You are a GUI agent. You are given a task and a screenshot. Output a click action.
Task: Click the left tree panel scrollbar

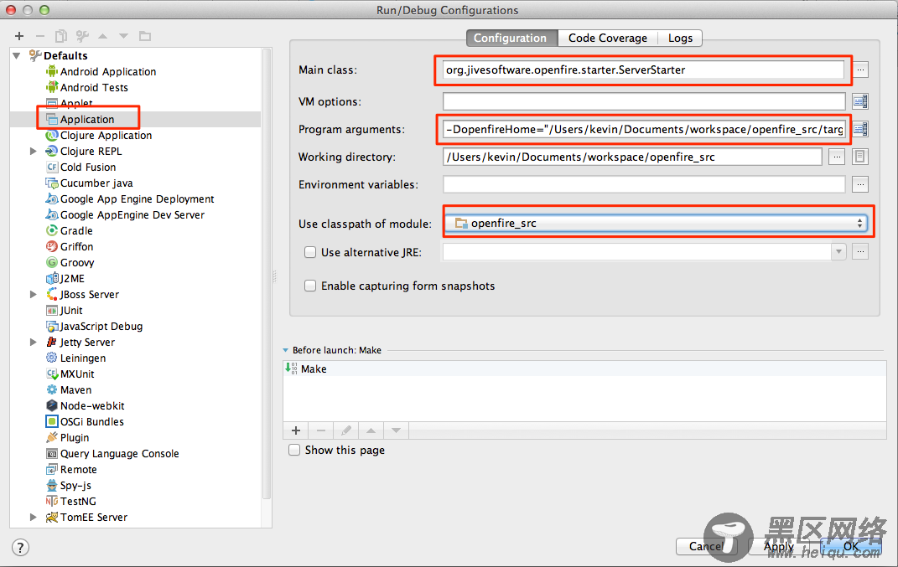[266, 275]
